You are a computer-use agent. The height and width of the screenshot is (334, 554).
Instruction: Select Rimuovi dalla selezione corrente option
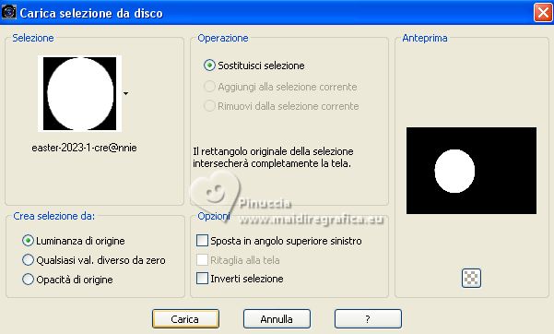(209, 106)
